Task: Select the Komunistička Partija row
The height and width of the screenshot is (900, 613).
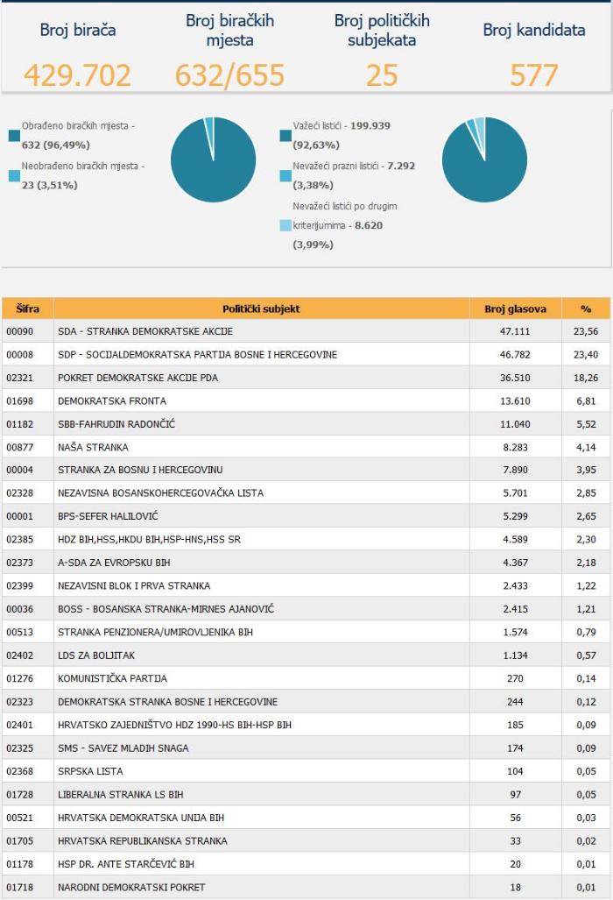Action: pos(306,678)
